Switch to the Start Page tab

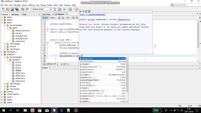(x=46, y=14)
